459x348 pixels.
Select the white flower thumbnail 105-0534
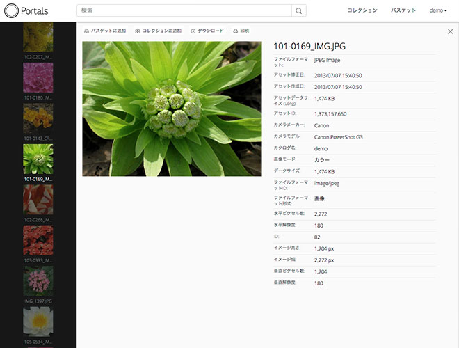pos(38,322)
